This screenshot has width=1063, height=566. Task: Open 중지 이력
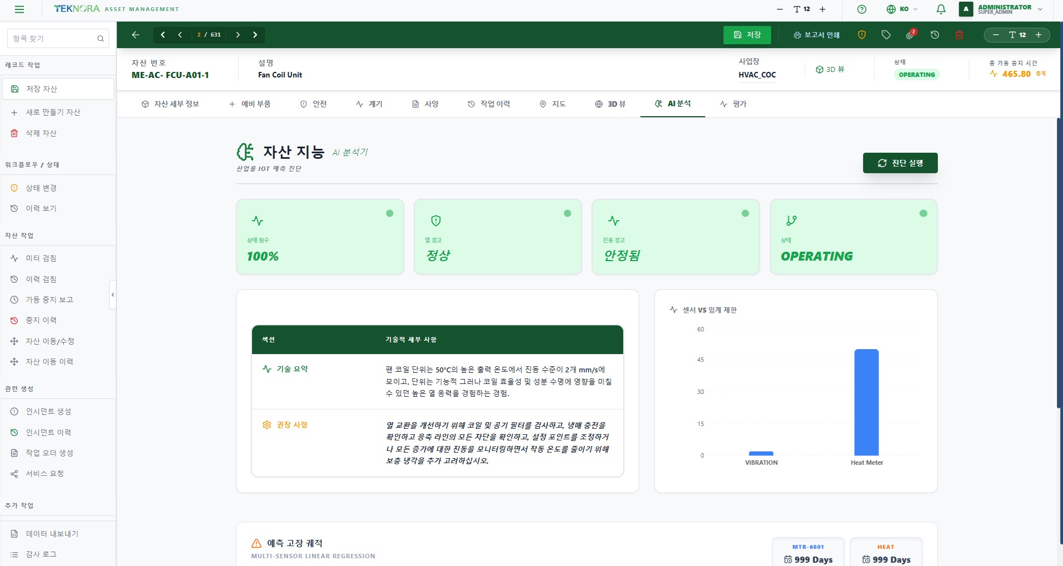click(x=58, y=320)
